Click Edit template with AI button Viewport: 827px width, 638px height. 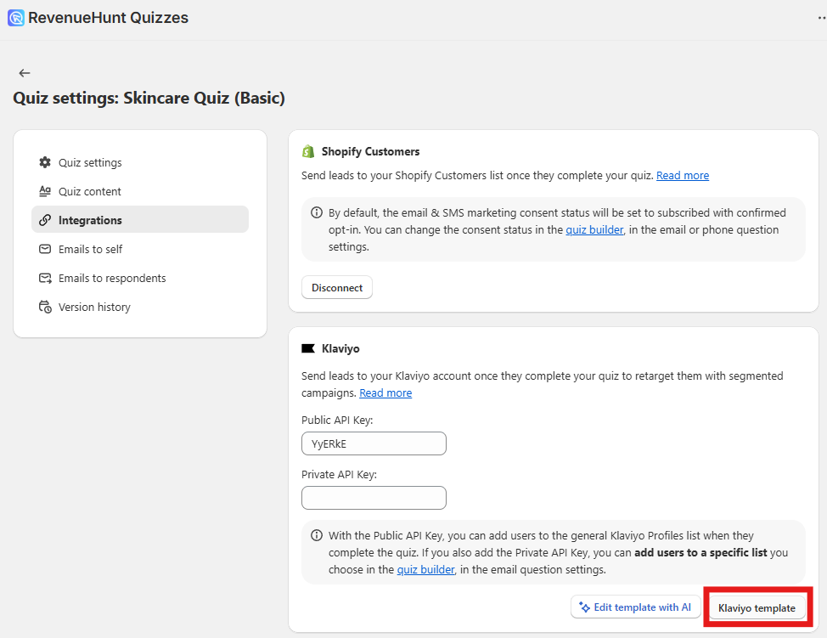tap(635, 607)
